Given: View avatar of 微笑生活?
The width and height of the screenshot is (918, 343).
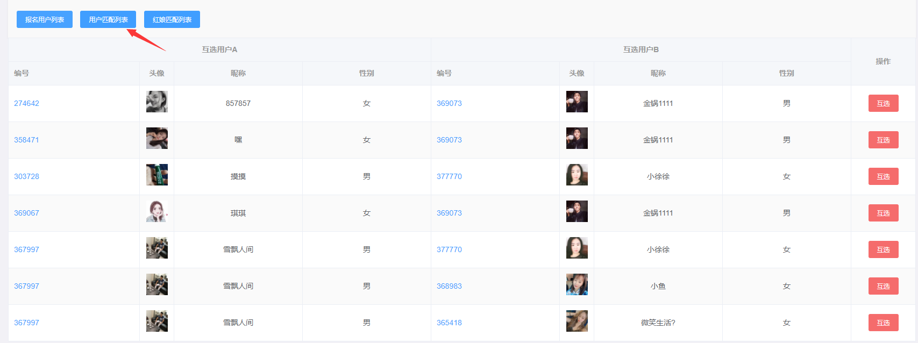Looking at the screenshot, I should click(x=577, y=321).
